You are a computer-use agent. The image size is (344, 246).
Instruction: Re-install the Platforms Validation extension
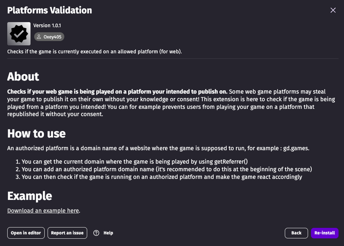[324, 233]
